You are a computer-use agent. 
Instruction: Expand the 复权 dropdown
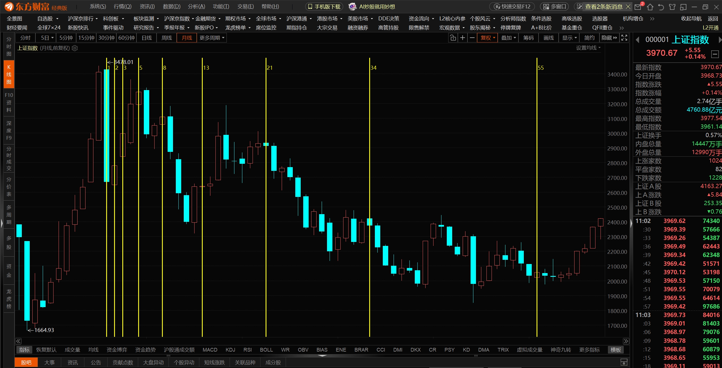(488, 38)
